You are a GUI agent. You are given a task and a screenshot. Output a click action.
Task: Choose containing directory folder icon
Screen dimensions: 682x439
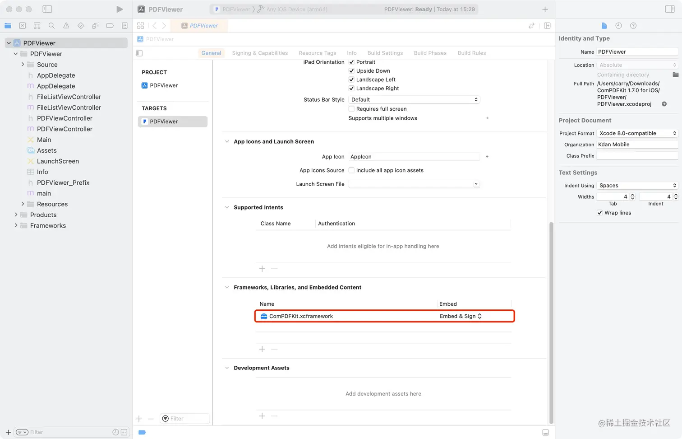coord(675,75)
